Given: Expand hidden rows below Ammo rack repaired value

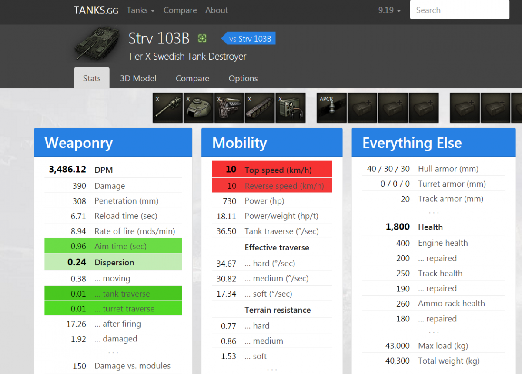Looking at the screenshot, I should 434,332.
